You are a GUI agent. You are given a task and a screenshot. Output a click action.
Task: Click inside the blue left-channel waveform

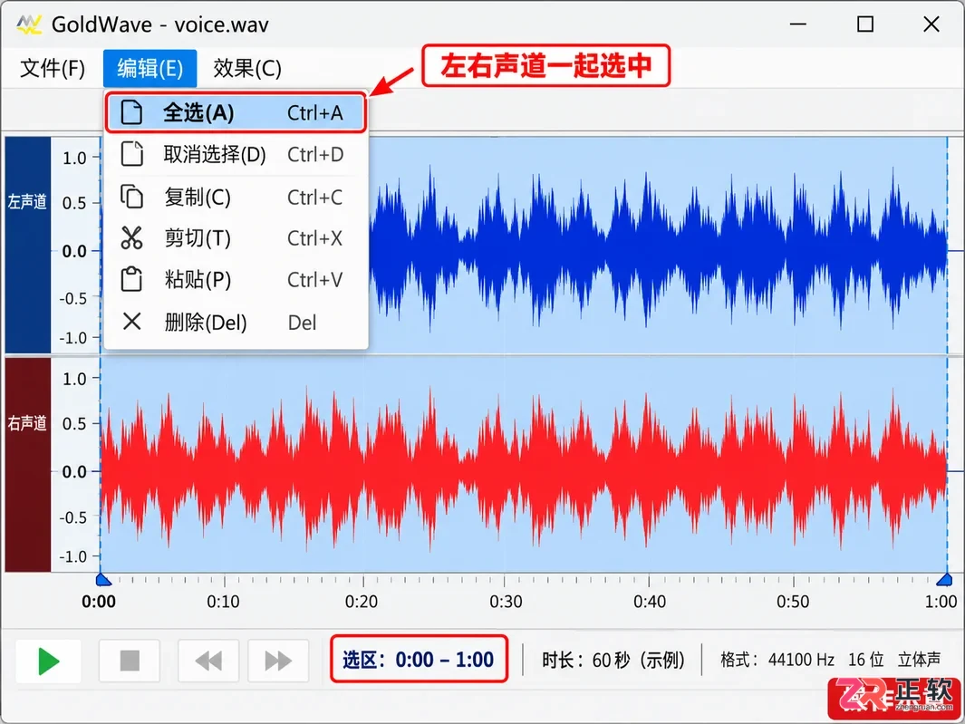[x=659, y=249]
